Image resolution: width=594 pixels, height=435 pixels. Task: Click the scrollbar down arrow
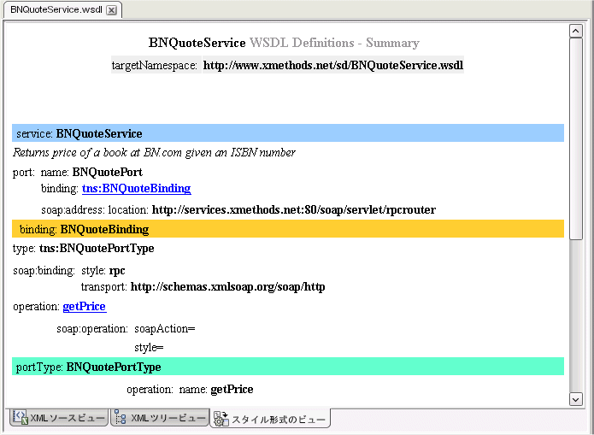pyautogui.click(x=576, y=399)
